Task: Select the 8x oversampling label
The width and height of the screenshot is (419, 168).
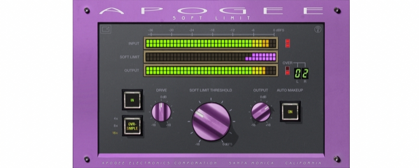Action: tap(116, 126)
